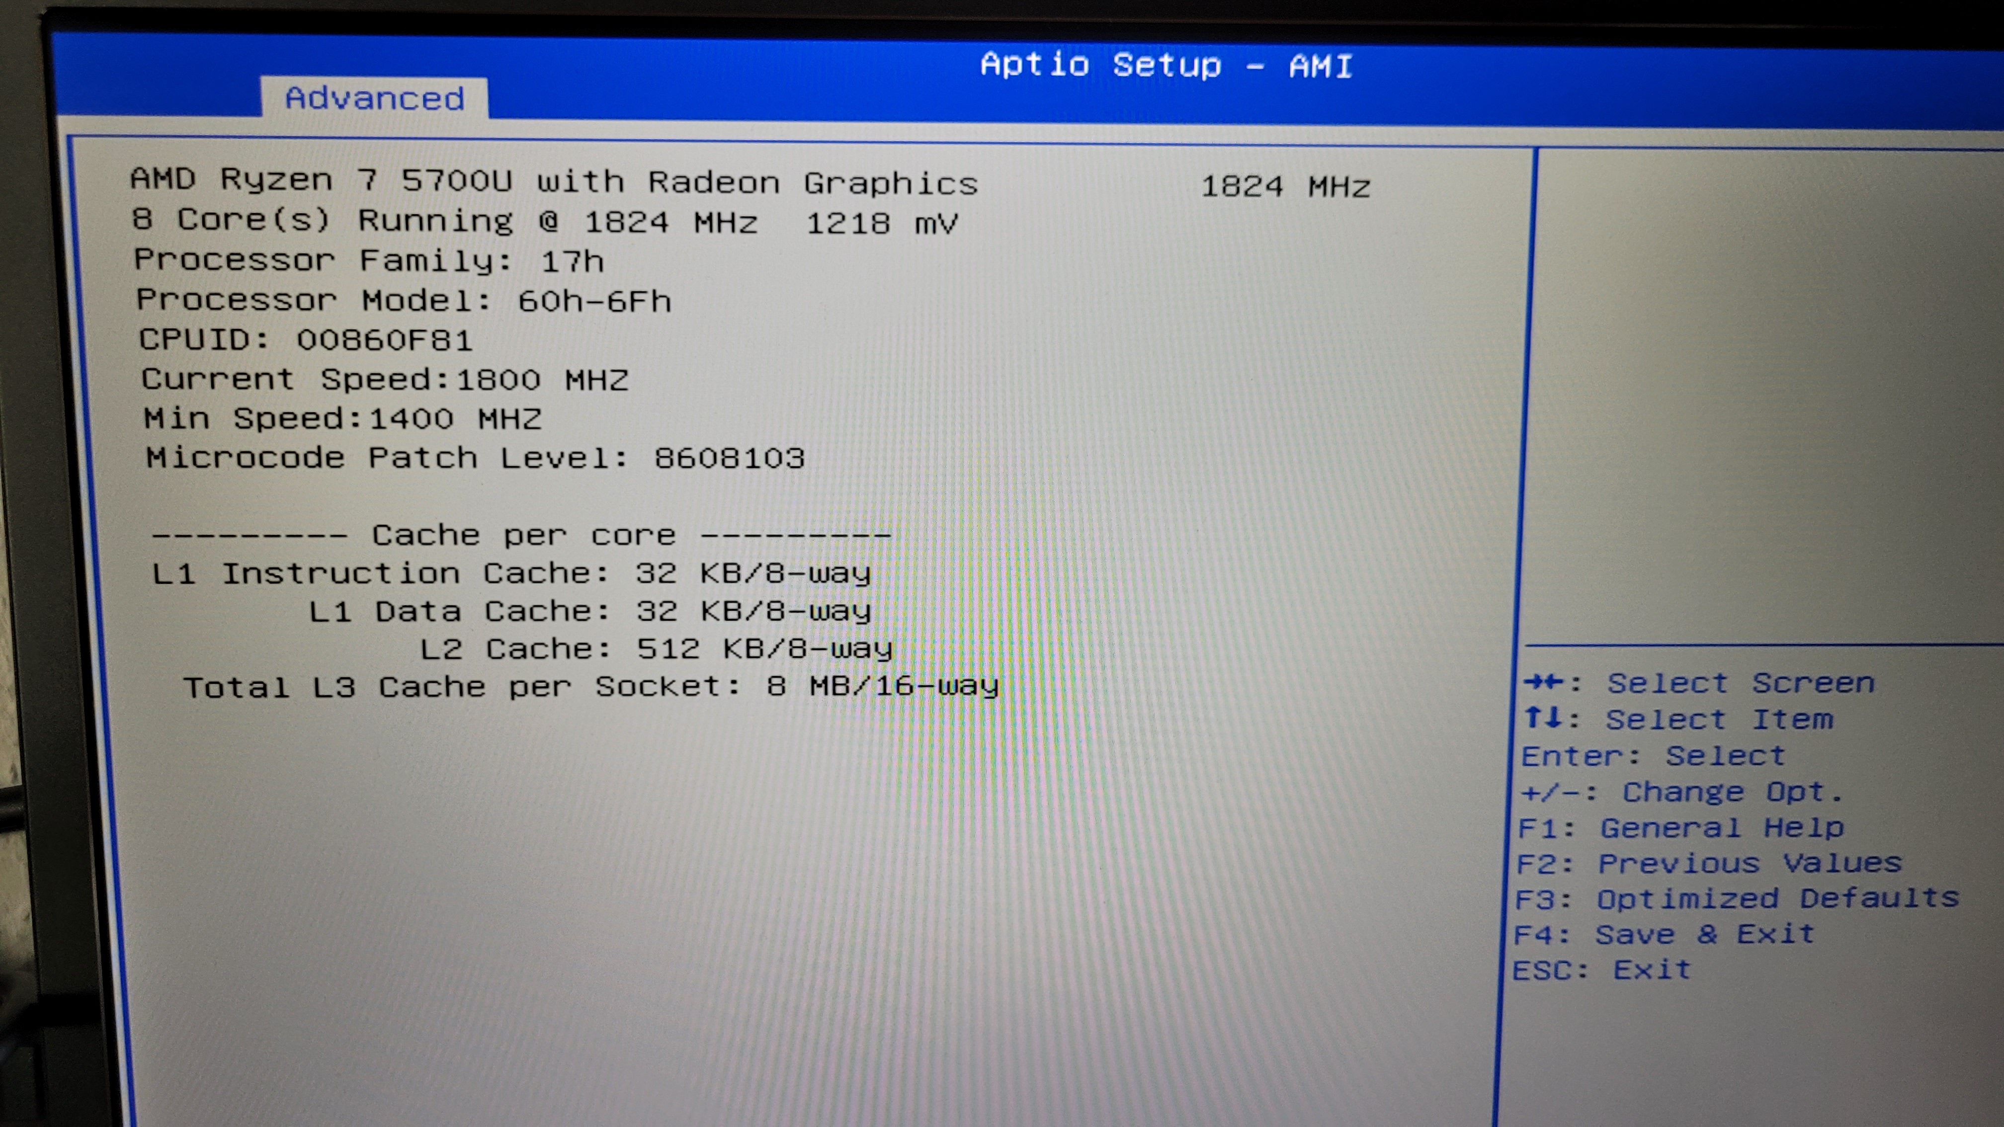Click the Cache per core header
This screenshot has width=2004, height=1127.
[521, 535]
